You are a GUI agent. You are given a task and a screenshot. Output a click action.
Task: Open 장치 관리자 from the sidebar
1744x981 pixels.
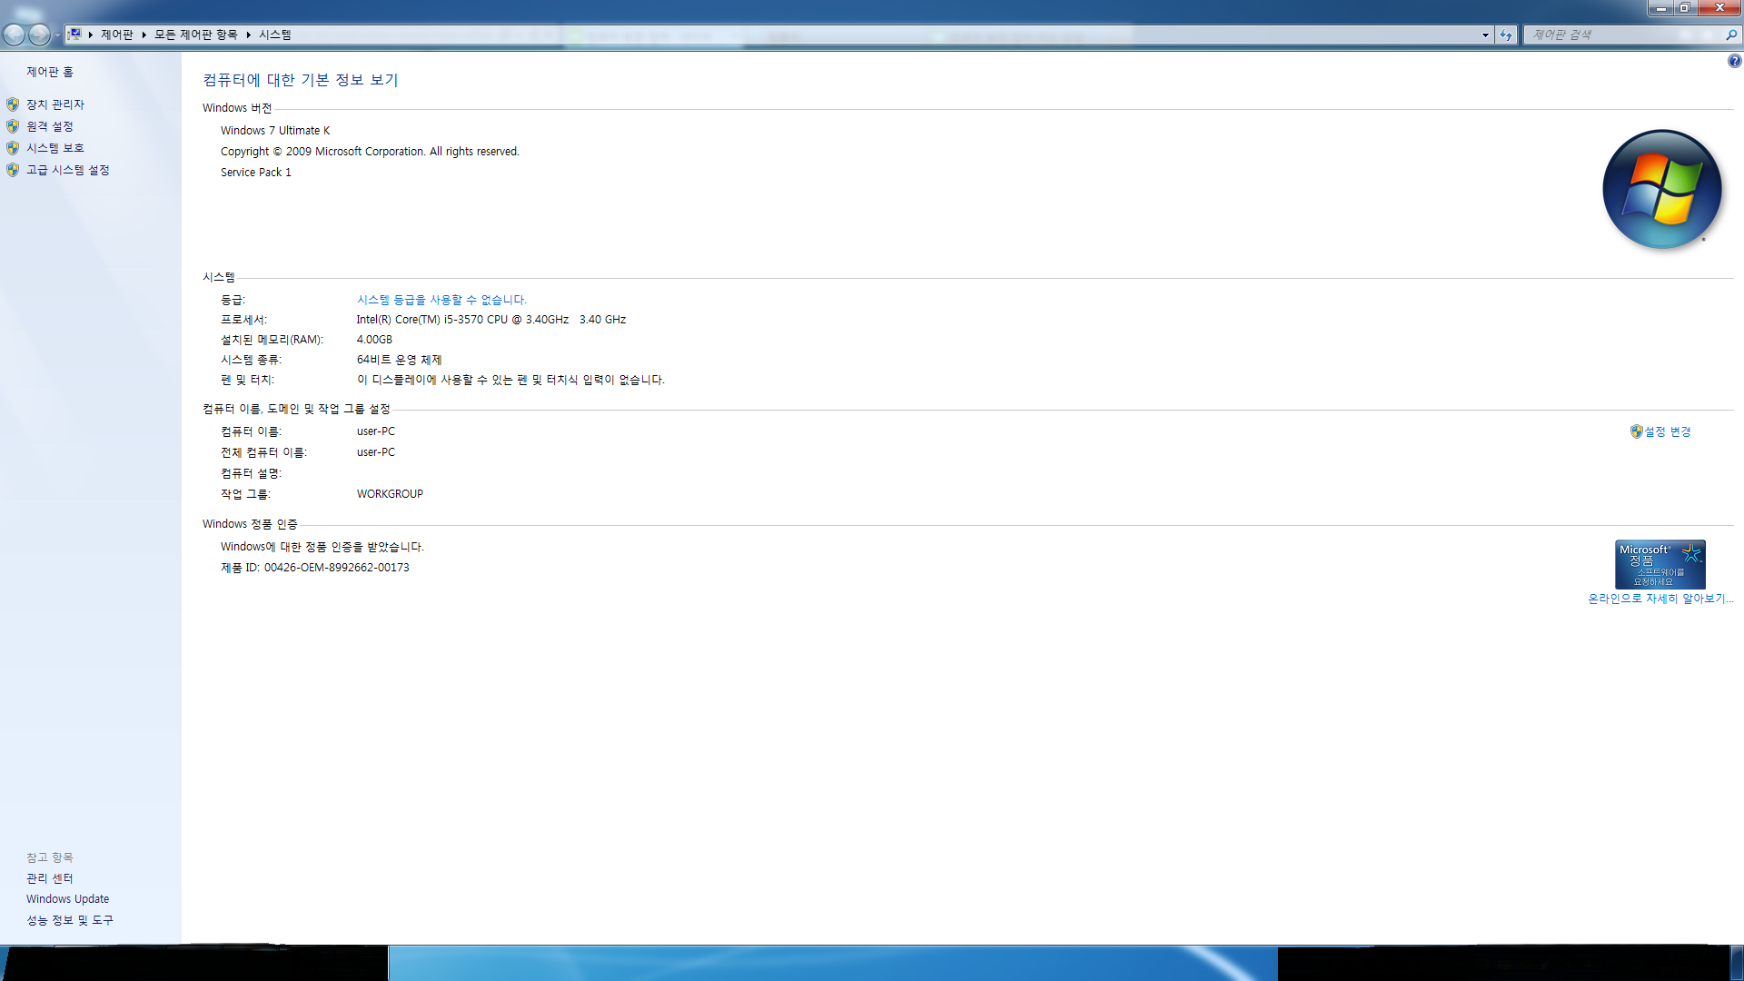click(x=54, y=104)
